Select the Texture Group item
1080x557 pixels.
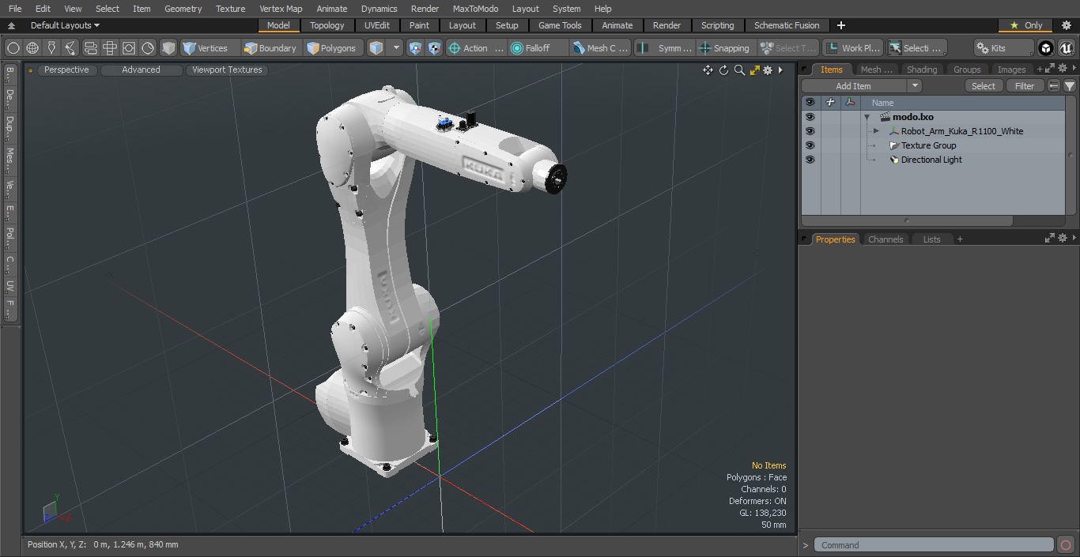tap(928, 145)
